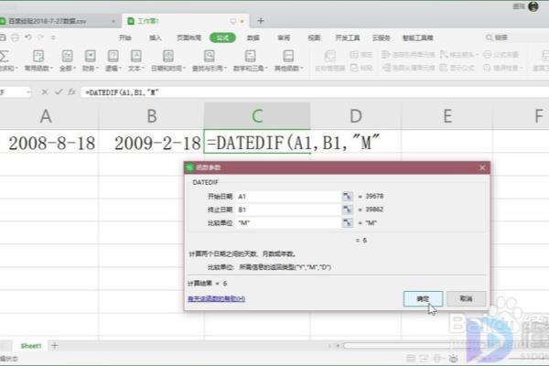The image size is (549, 366).
Task: Open the 其他函数 other functions menu
Action: [x=288, y=60]
